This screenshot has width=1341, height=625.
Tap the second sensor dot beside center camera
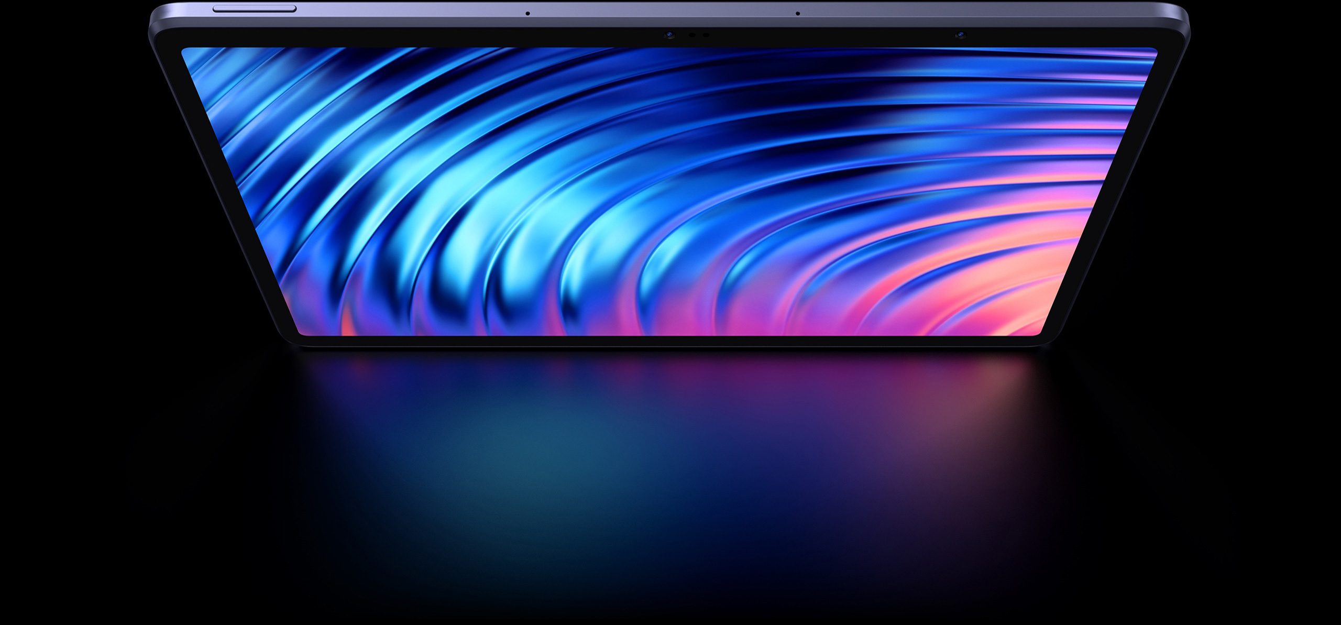(706, 35)
